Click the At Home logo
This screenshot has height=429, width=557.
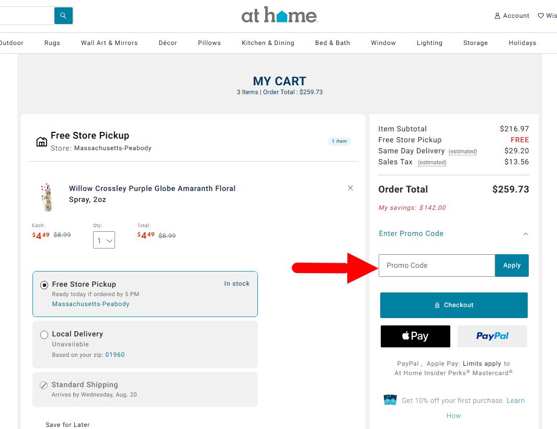(279, 16)
